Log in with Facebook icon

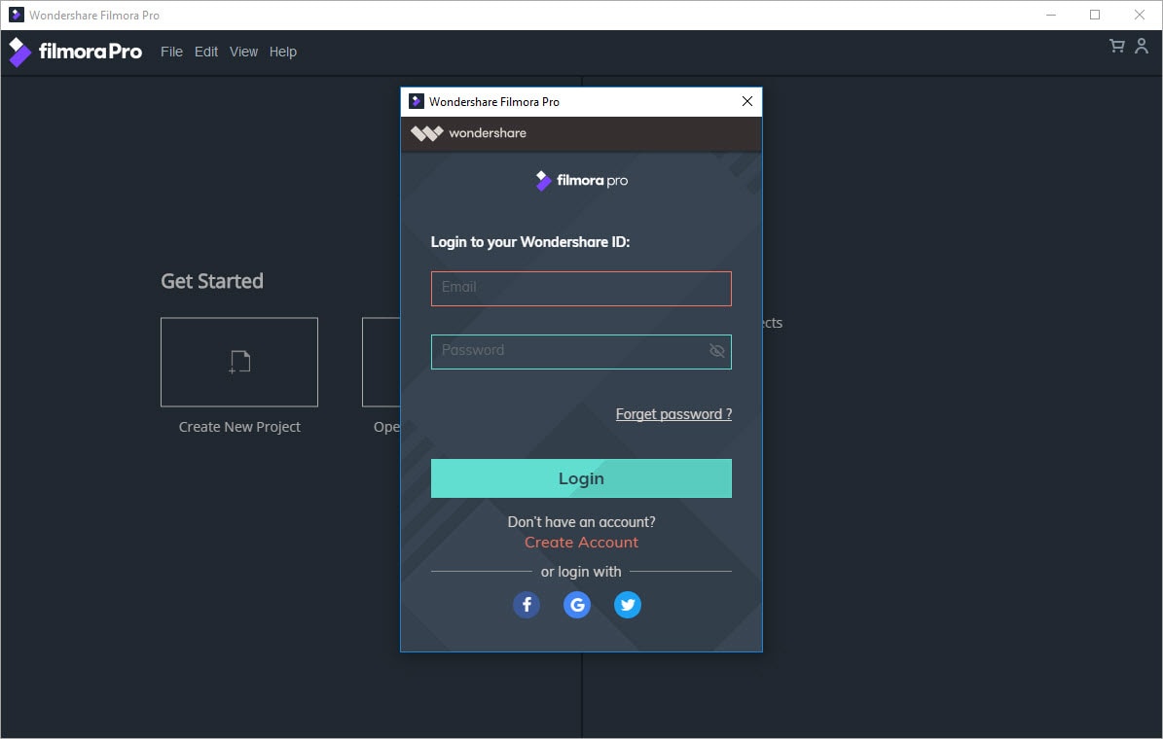527,605
